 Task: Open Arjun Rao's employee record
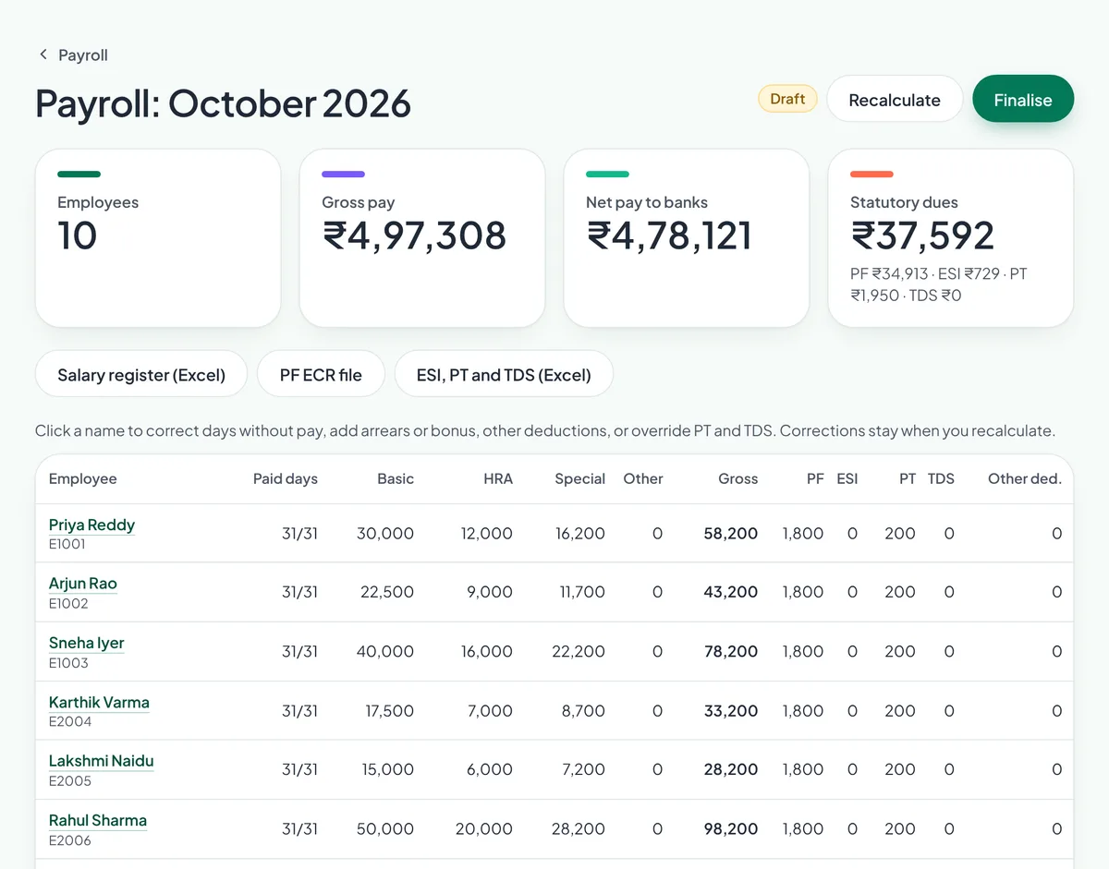pos(83,584)
